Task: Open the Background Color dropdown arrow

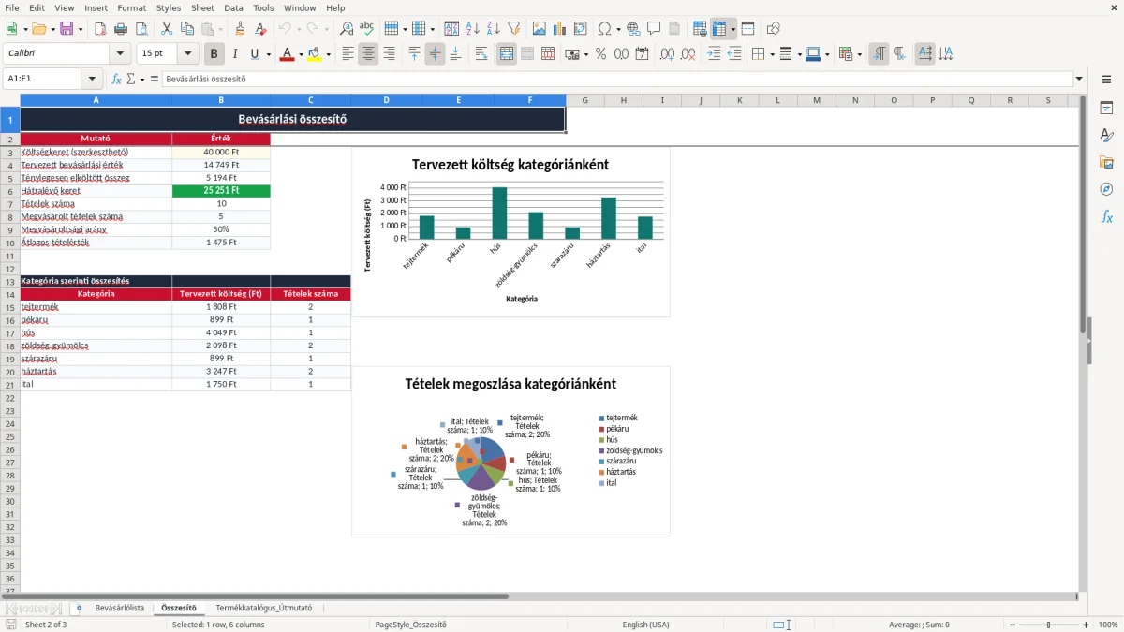Action: (328, 54)
